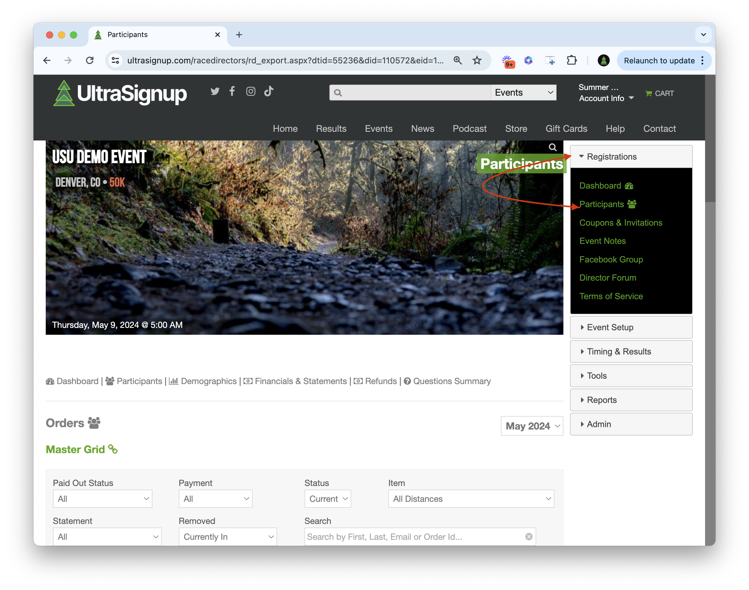This screenshot has height=590, width=749.
Task: Click the order search input field
Action: click(x=415, y=536)
